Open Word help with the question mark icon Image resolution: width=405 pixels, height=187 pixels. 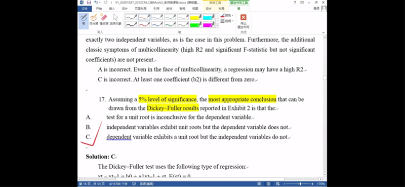(x=295, y=3)
